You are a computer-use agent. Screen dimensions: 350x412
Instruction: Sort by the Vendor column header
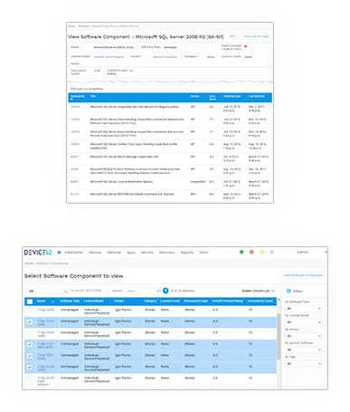coord(119,301)
